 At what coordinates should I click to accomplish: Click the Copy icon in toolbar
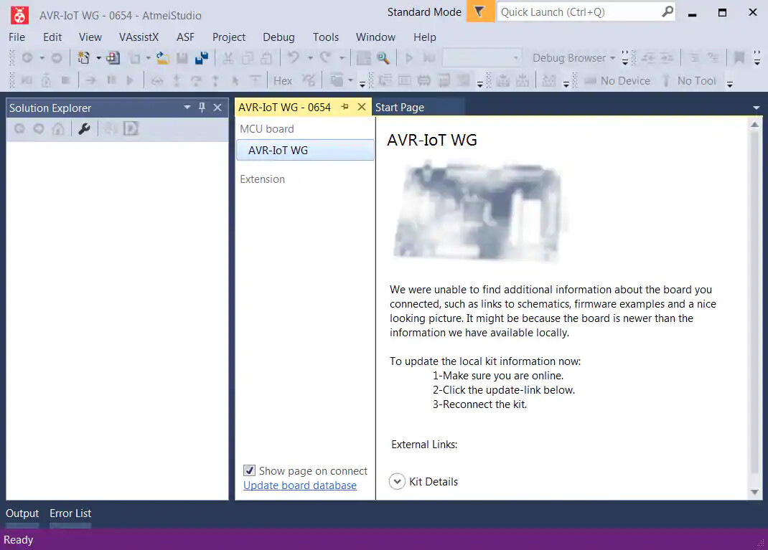[248, 58]
